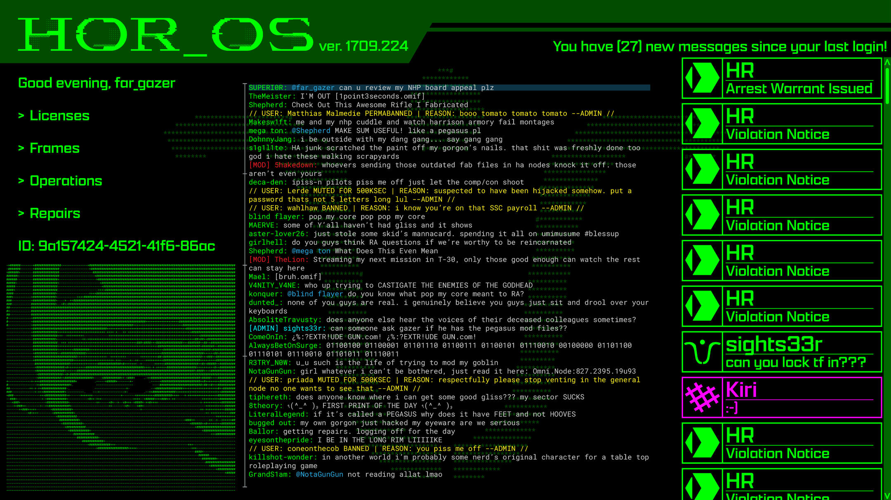Click HR icon of Violation Notice above sights33r

coord(702,306)
